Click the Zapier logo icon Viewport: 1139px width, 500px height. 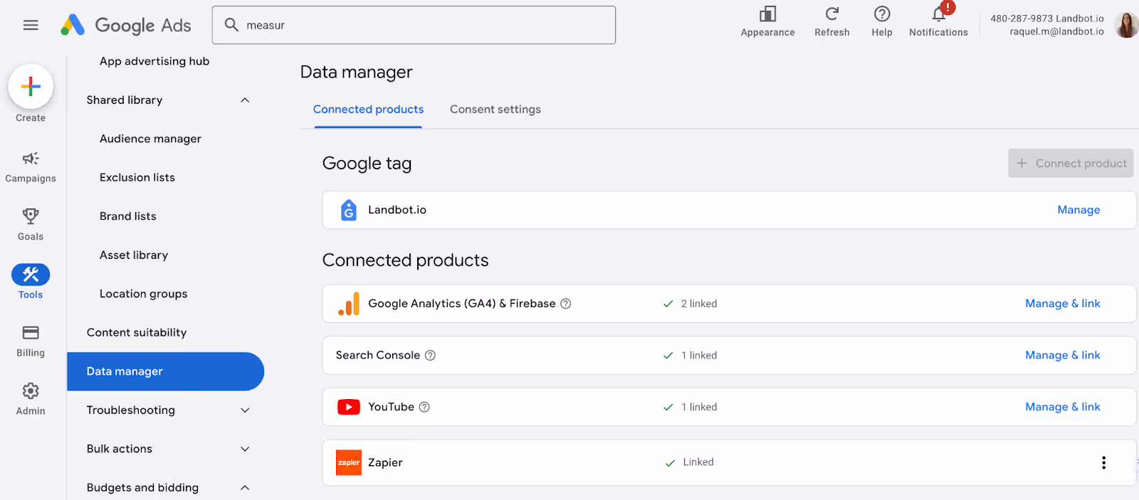349,462
